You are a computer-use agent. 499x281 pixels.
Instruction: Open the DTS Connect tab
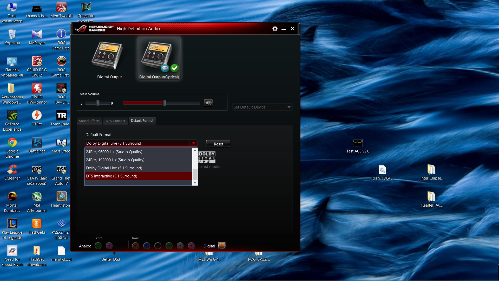coord(115,121)
